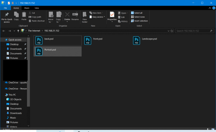Click Invert selection

pyautogui.click(x=139, y=21)
